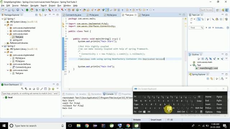Click the Task List help question icon

[x=227, y=28]
